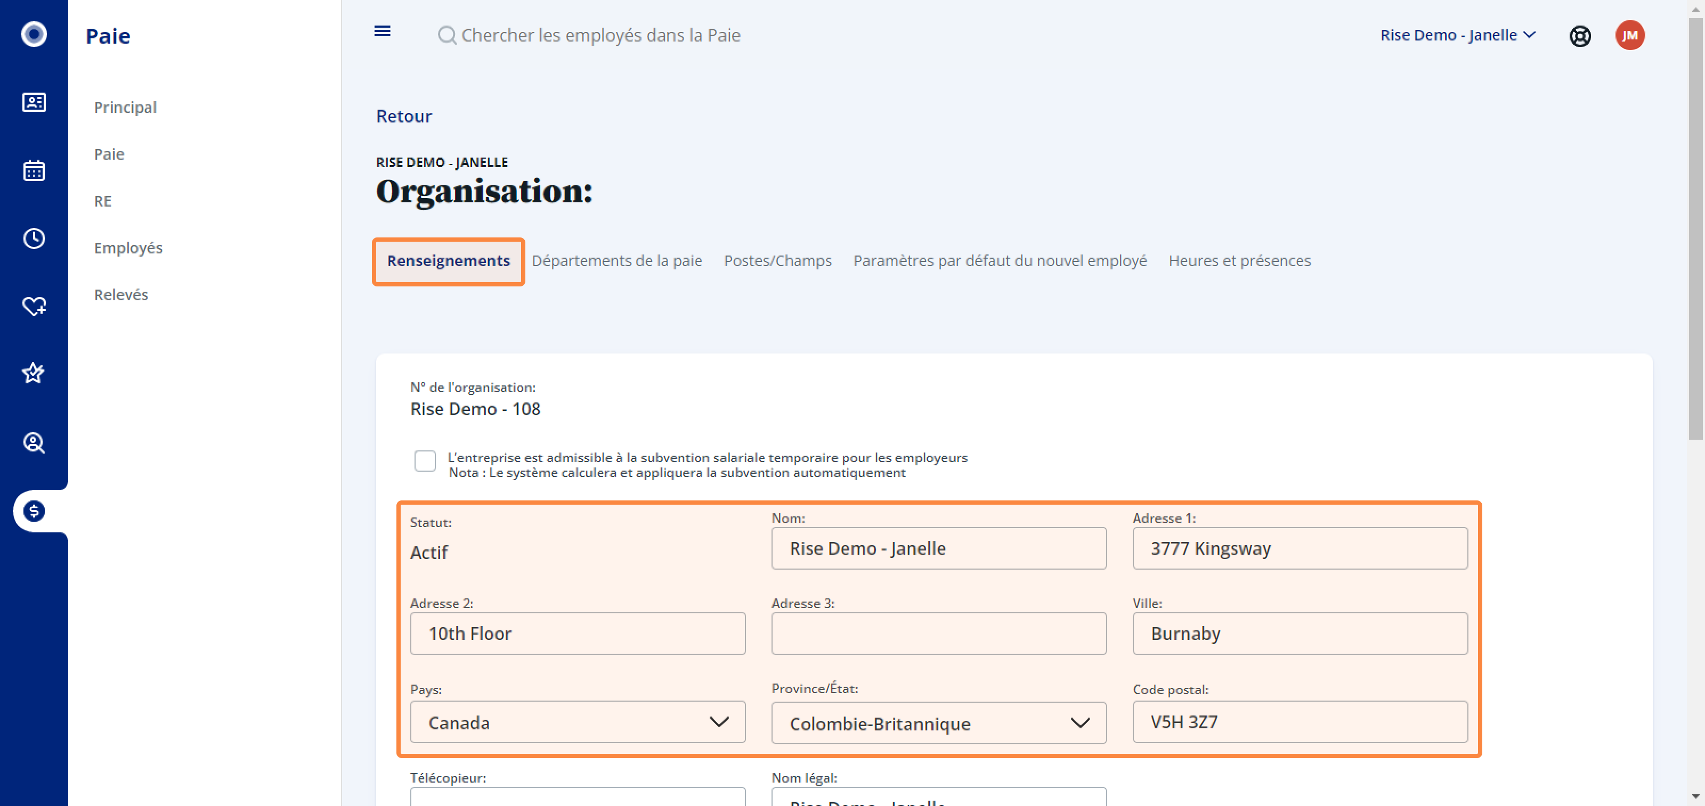Click the vertical page scrollbar
The image size is (1705, 806).
coord(1696,228)
